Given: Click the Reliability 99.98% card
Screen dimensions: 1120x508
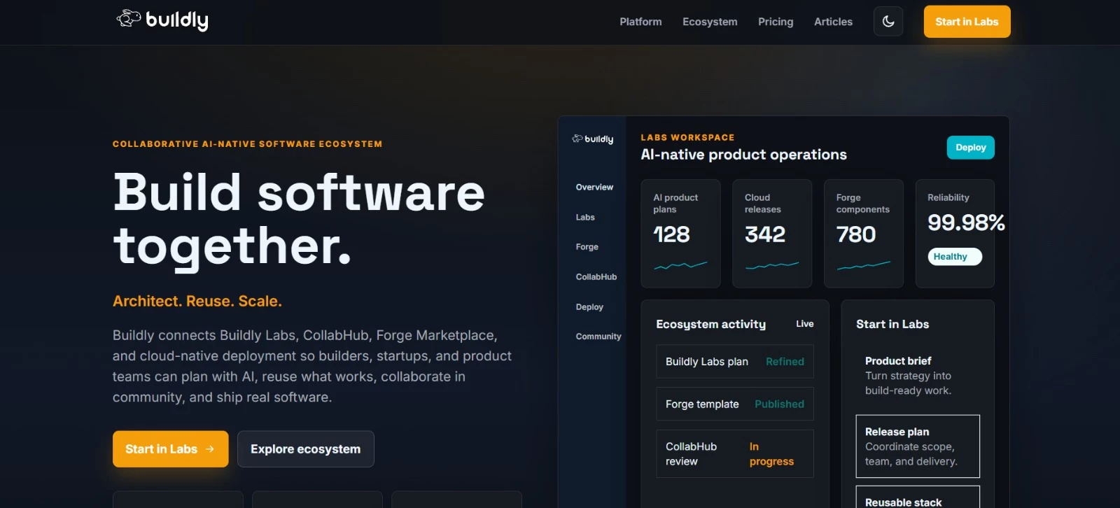Looking at the screenshot, I should click(955, 234).
